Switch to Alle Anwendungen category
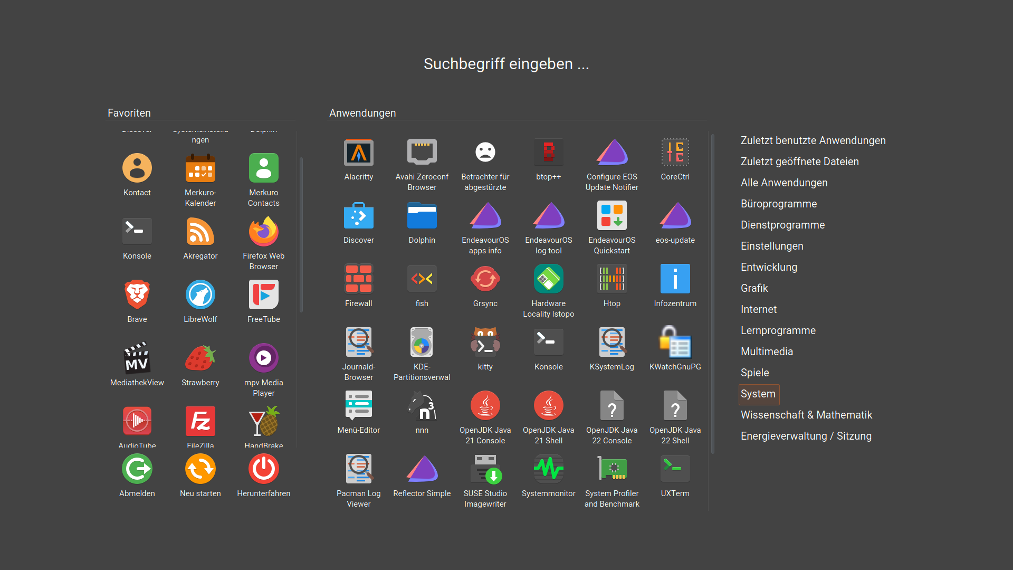1013x570 pixels. point(784,183)
